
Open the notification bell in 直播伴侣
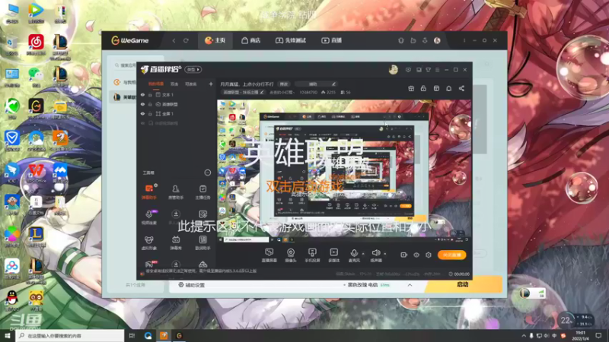449,88
